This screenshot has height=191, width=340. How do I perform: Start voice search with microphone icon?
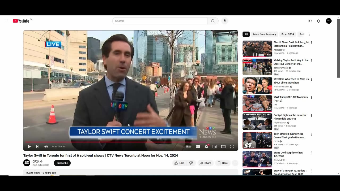pyautogui.click(x=225, y=21)
